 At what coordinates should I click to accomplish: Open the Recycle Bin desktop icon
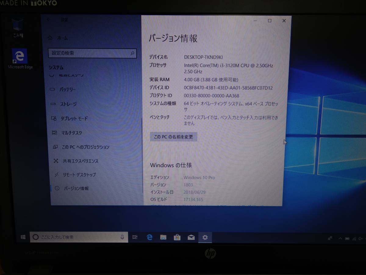18,28
